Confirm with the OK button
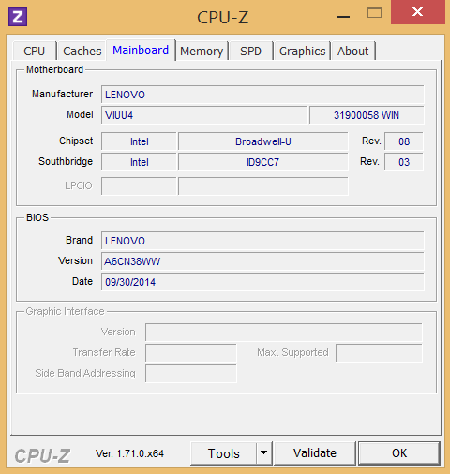 (x=399, y=453)
